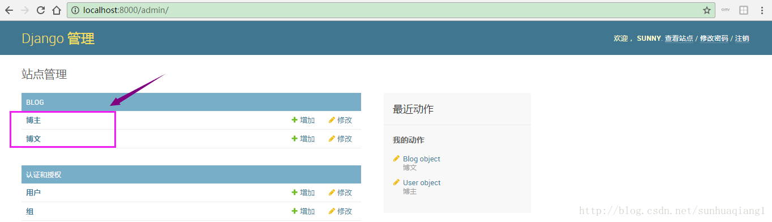
Task: View site info icon in address bar
Action: 75,10
